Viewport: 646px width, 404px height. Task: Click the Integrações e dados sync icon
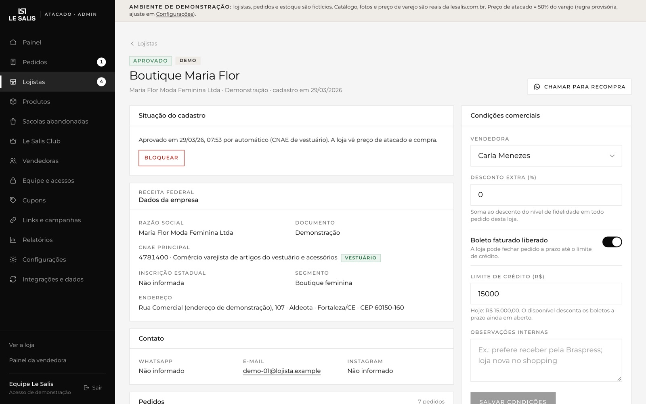coord(13,279)
